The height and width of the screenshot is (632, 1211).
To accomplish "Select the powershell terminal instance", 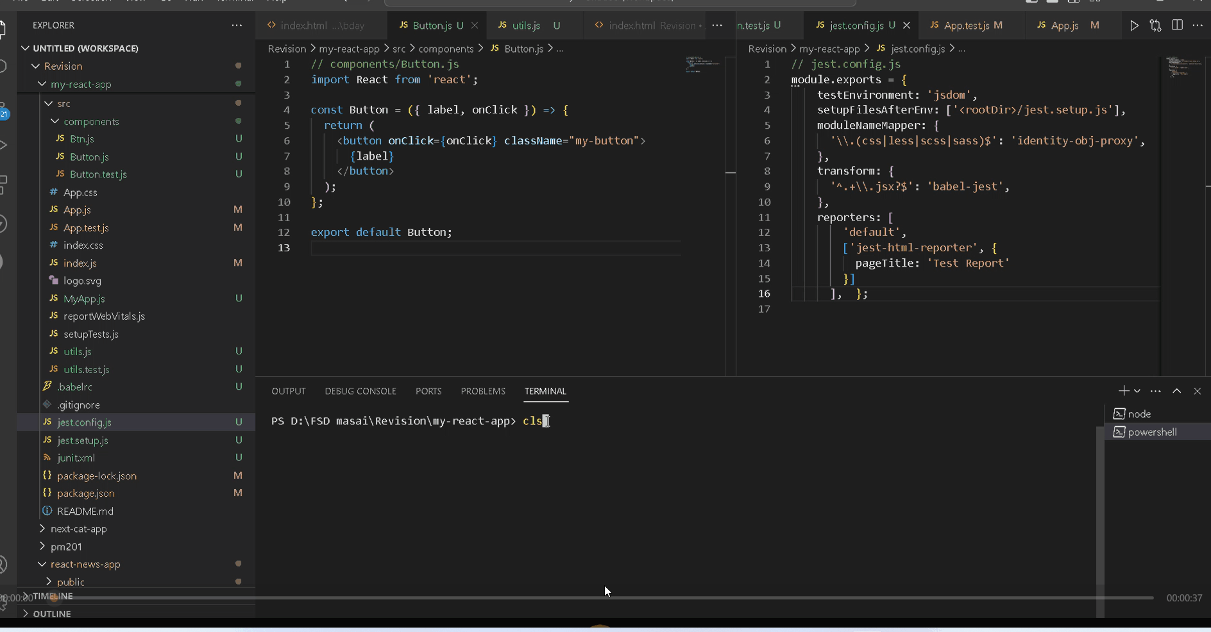I will (1152, 432).
